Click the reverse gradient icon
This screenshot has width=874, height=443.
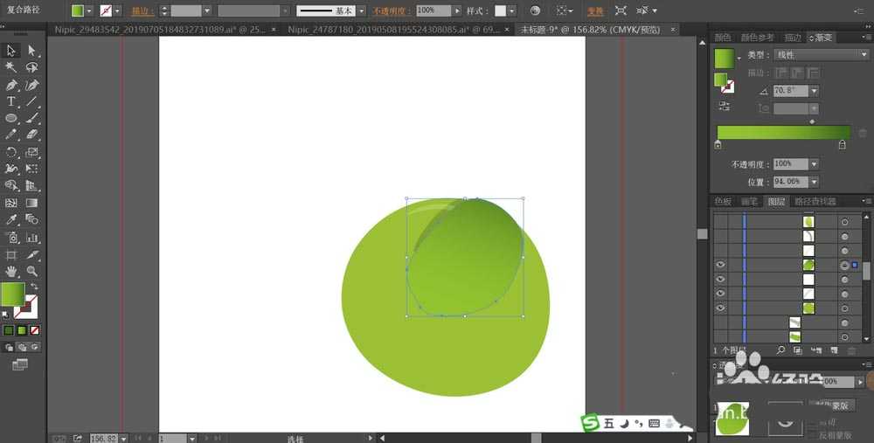[724, 106]
